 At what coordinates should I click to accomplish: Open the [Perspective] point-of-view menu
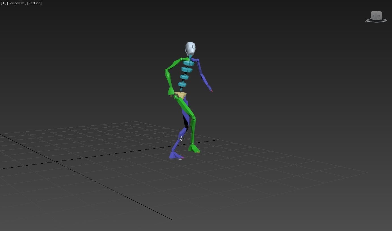(x=17, y=3)
